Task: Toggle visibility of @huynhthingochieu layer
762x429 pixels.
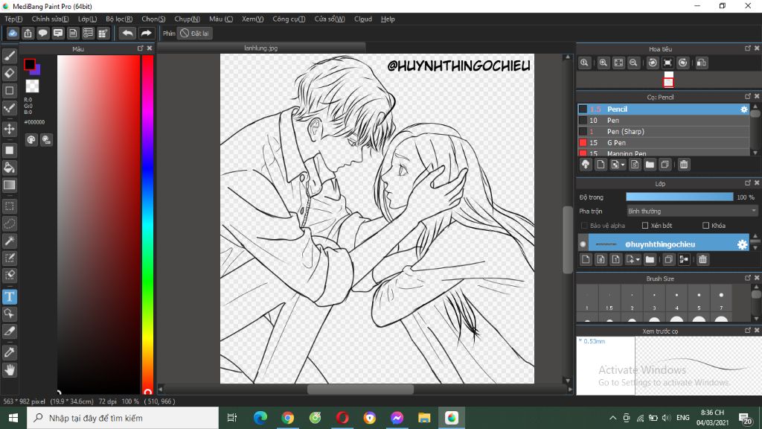Action: click(x=583, y=244)
